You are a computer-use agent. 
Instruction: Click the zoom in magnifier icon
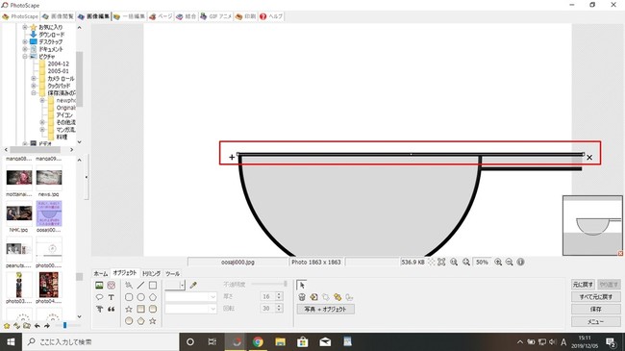coord(498,263)
